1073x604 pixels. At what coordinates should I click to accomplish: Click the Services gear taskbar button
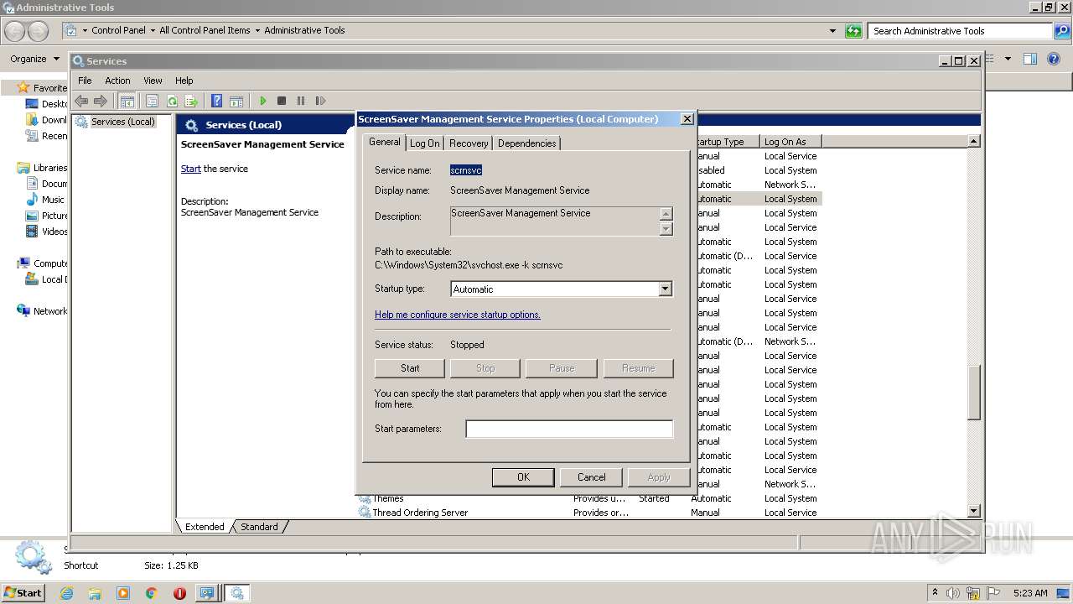[x=236, y=593]
